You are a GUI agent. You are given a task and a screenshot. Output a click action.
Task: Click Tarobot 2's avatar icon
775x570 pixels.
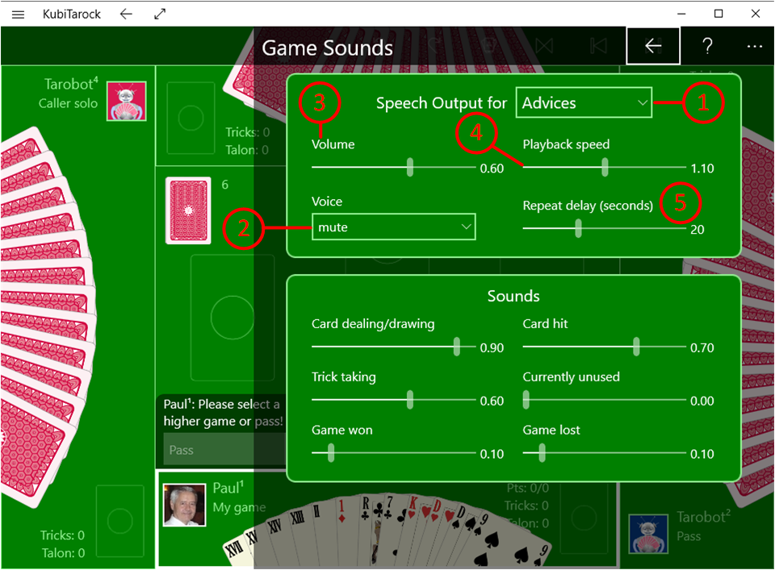648,534
